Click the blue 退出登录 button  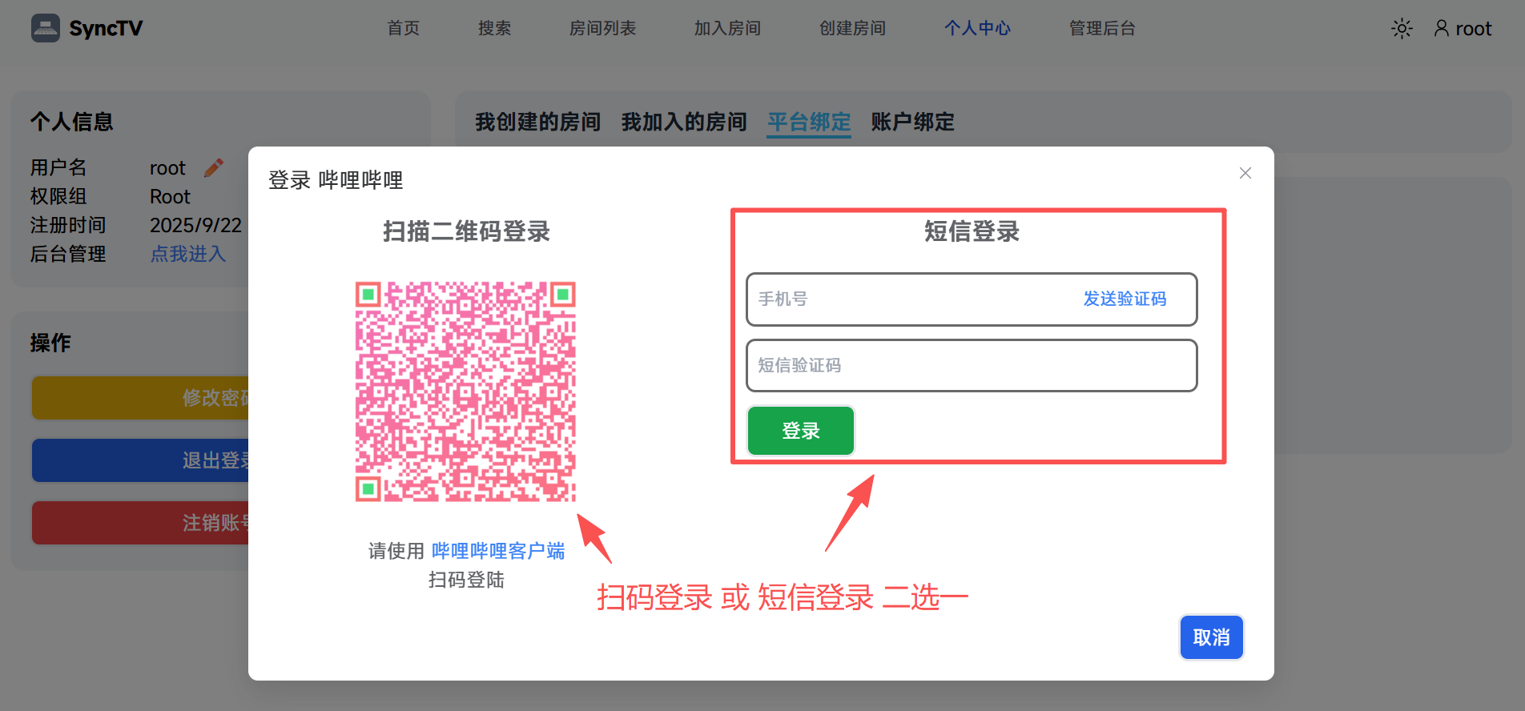pyautogui.click(x=140, y=460)
